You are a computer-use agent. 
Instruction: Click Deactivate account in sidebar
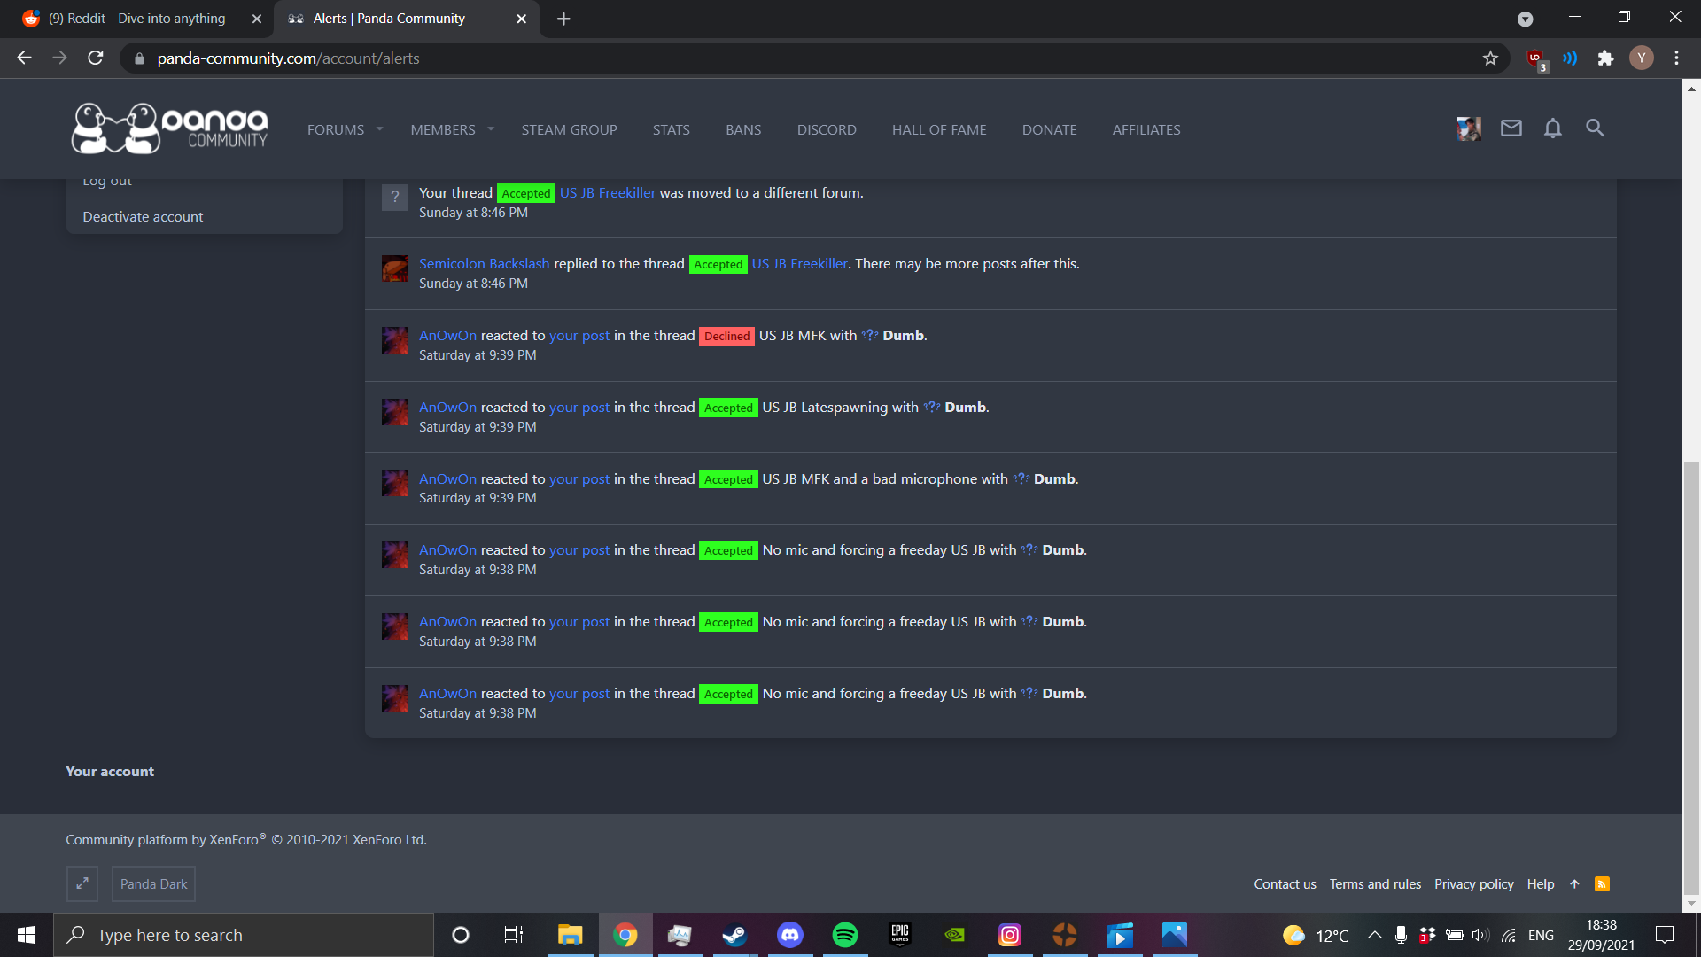(x=143, y=217)
